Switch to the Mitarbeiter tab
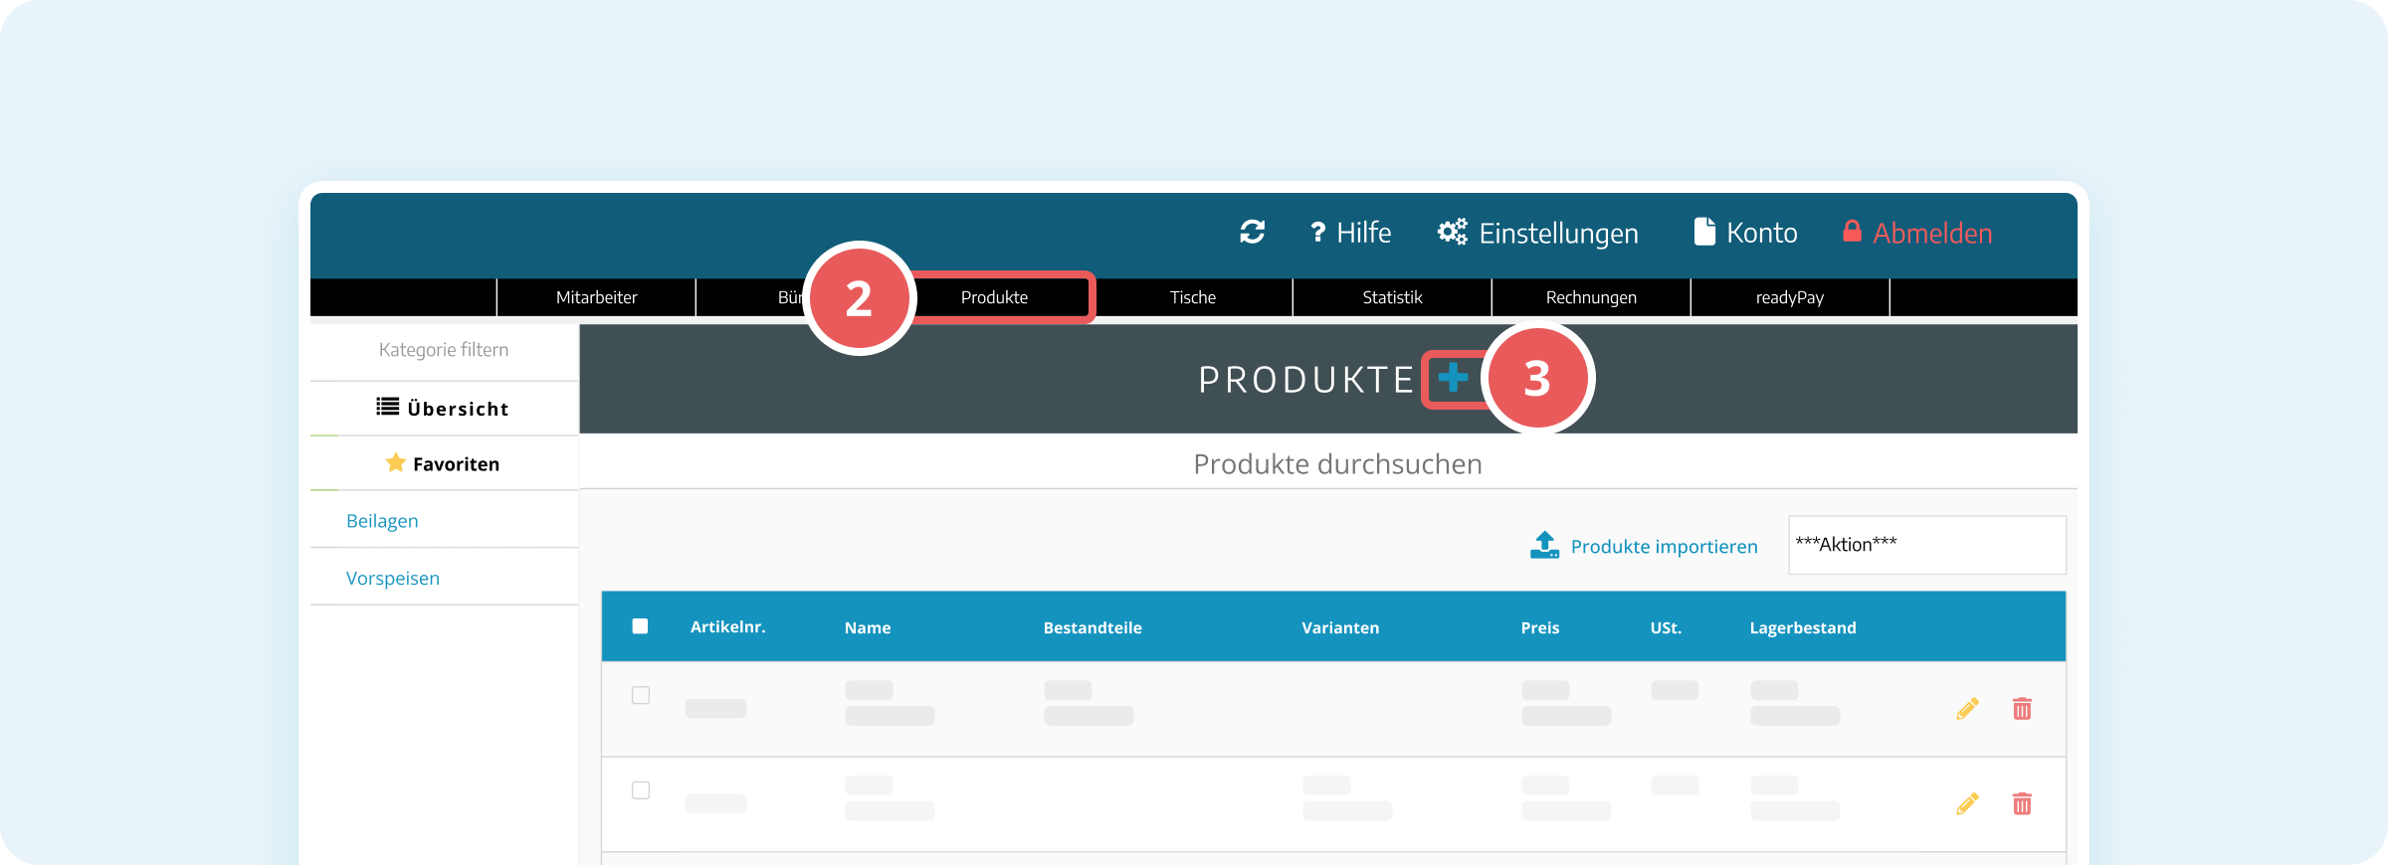Screen dimensions: 2388x865 click(596, 297)
